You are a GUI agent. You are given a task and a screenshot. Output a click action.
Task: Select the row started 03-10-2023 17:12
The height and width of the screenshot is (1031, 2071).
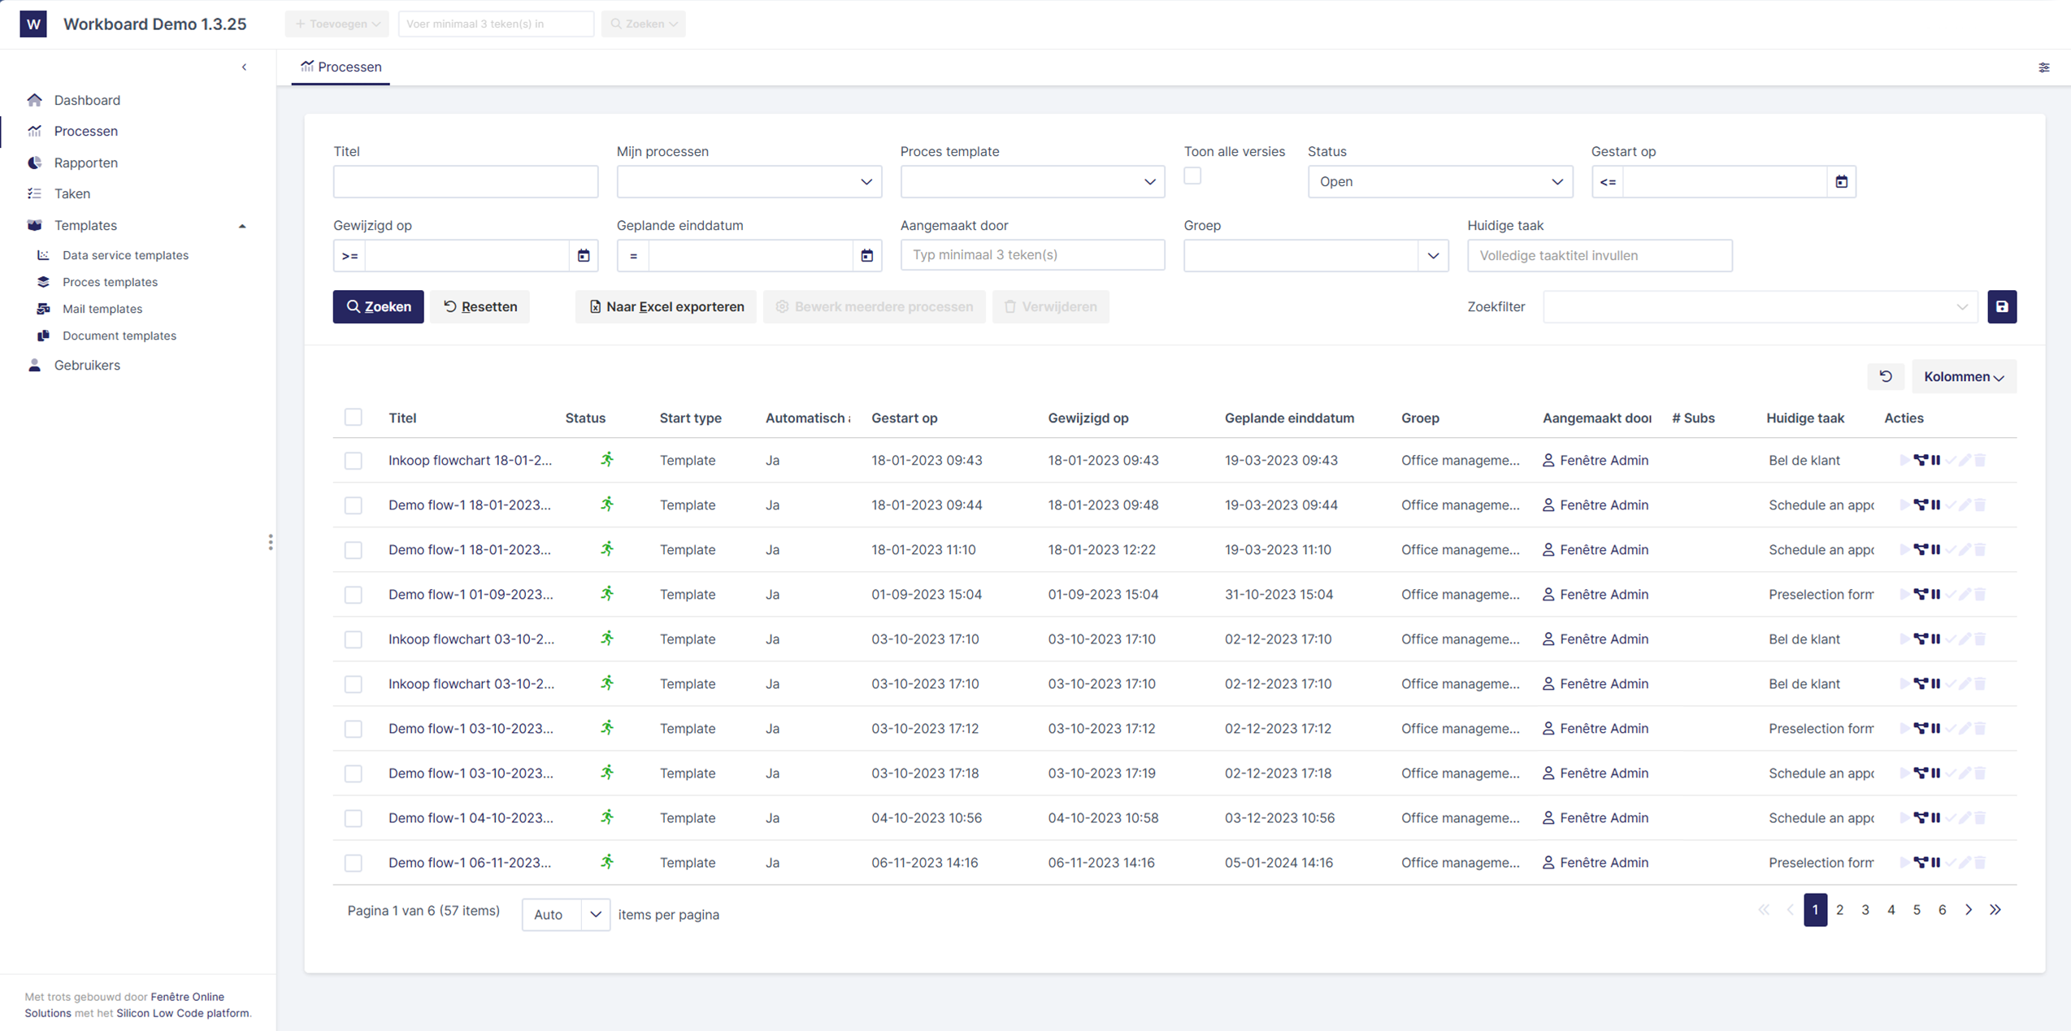tap(353, 729)
